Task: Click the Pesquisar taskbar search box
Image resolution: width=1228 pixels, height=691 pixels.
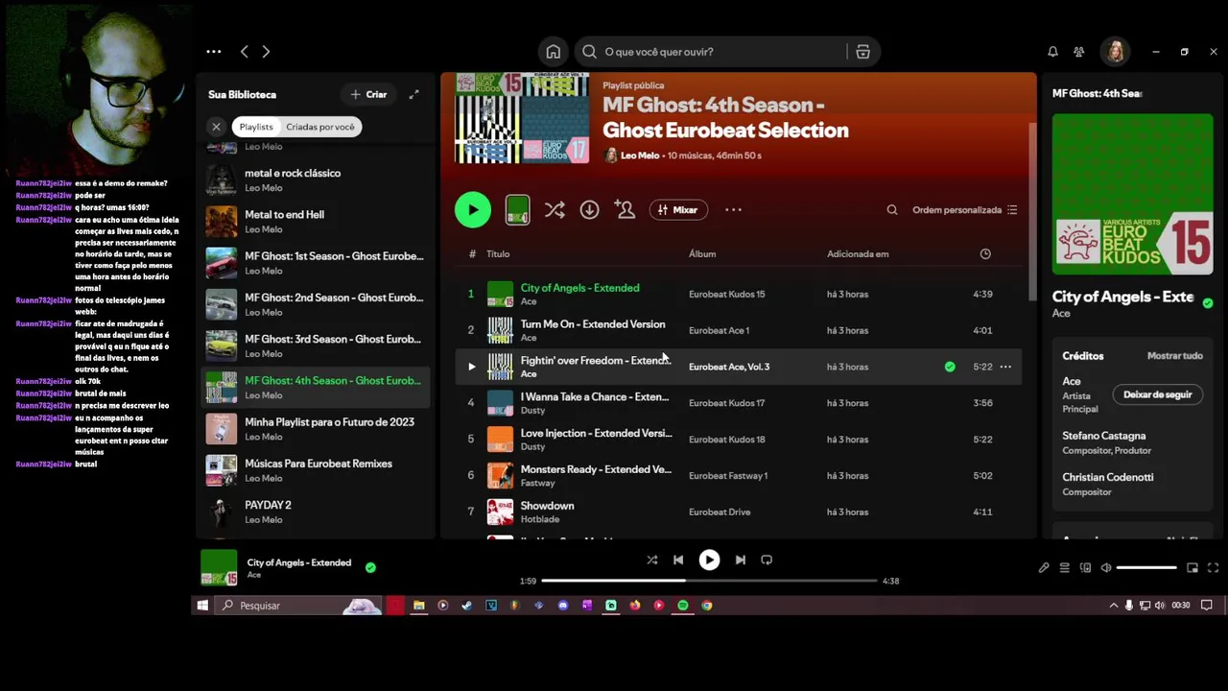Action: click(x=298, y=606)
